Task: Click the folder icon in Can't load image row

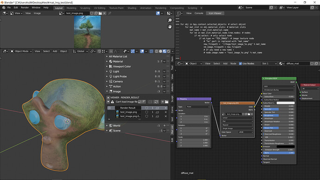Action: click(x=166, y=102)
